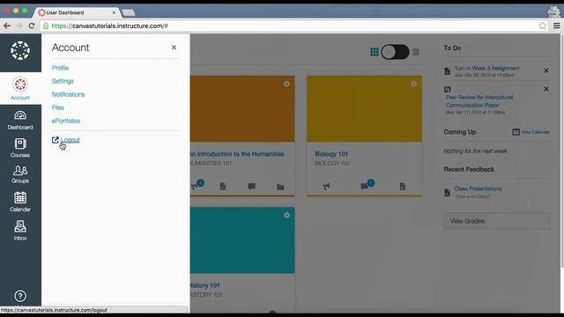Select the card grid view icon
This screenshot has width=564, height=317.
tap(375, 52)
